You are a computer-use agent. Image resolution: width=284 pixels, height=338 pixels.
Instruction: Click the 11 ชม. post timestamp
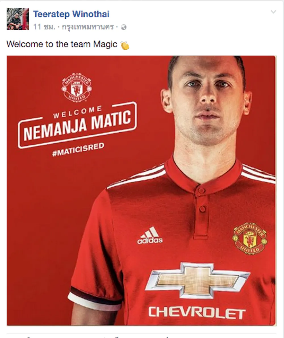(44, 27)
